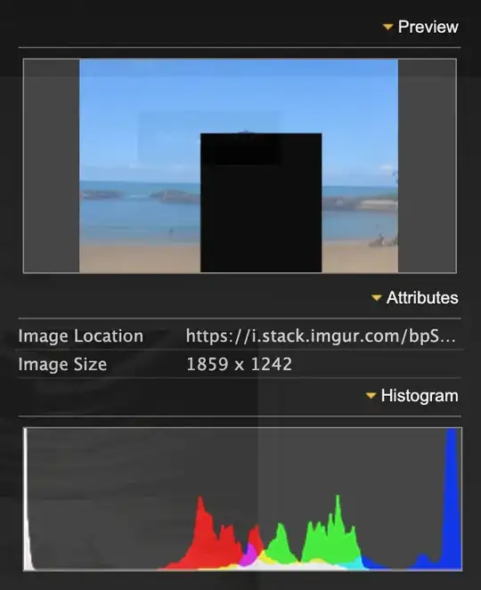Click the beach photo preview thumbnail
The height and width of the screenshot is (590, 481).
point(239,166)
